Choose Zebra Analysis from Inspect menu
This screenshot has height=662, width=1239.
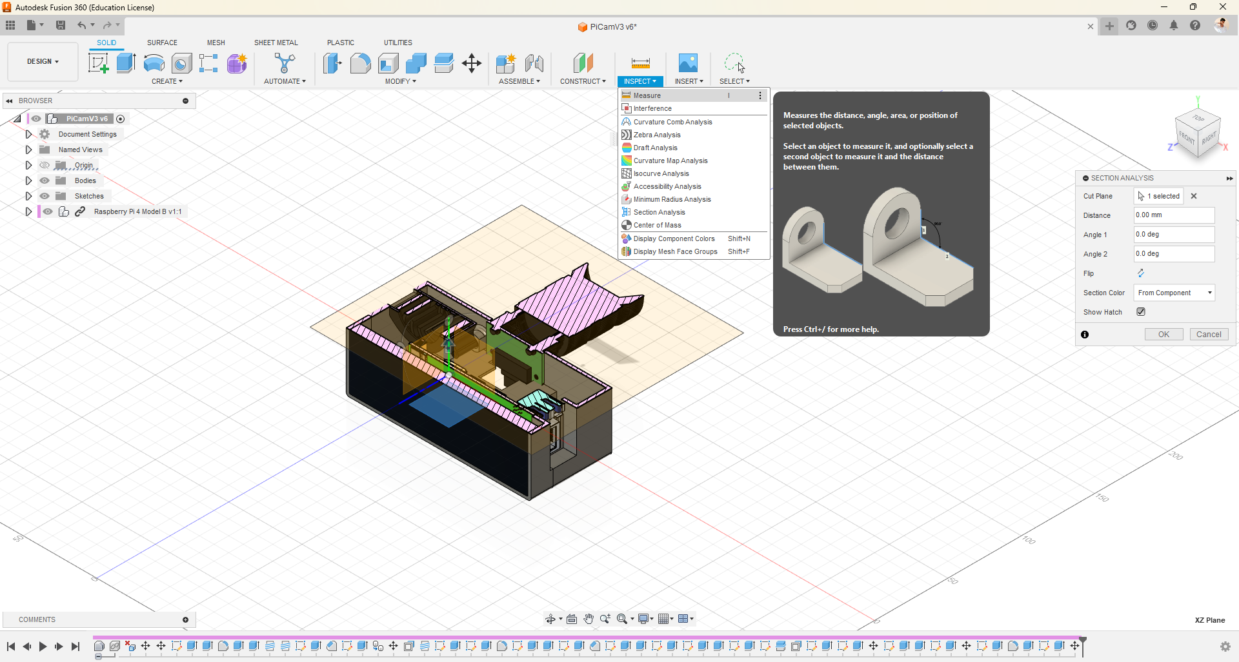657,135
